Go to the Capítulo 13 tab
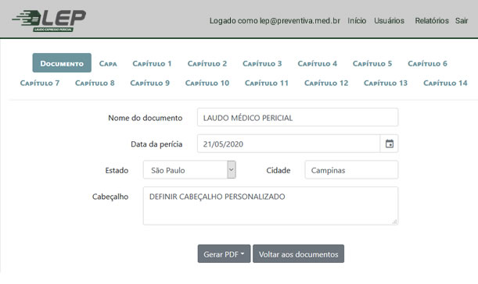The height and width of the screenshot is (284, 478). click(x=386, y=83)
